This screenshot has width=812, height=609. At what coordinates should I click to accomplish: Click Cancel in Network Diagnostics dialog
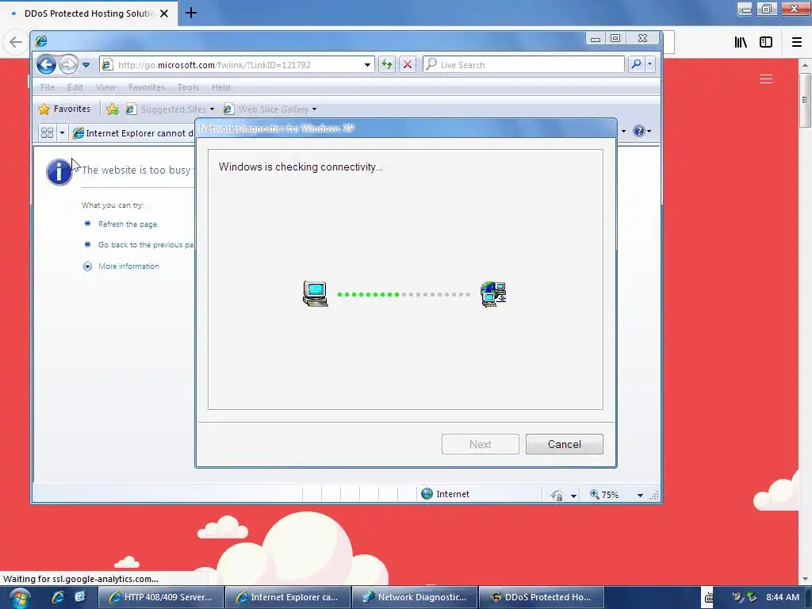564,444
